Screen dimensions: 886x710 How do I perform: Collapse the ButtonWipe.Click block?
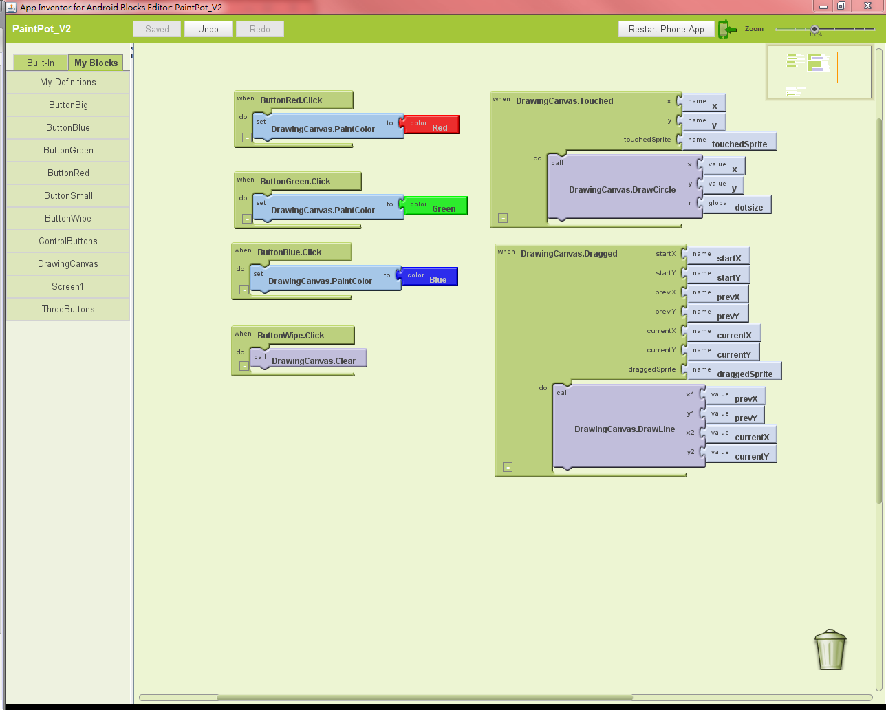point(244,366)
